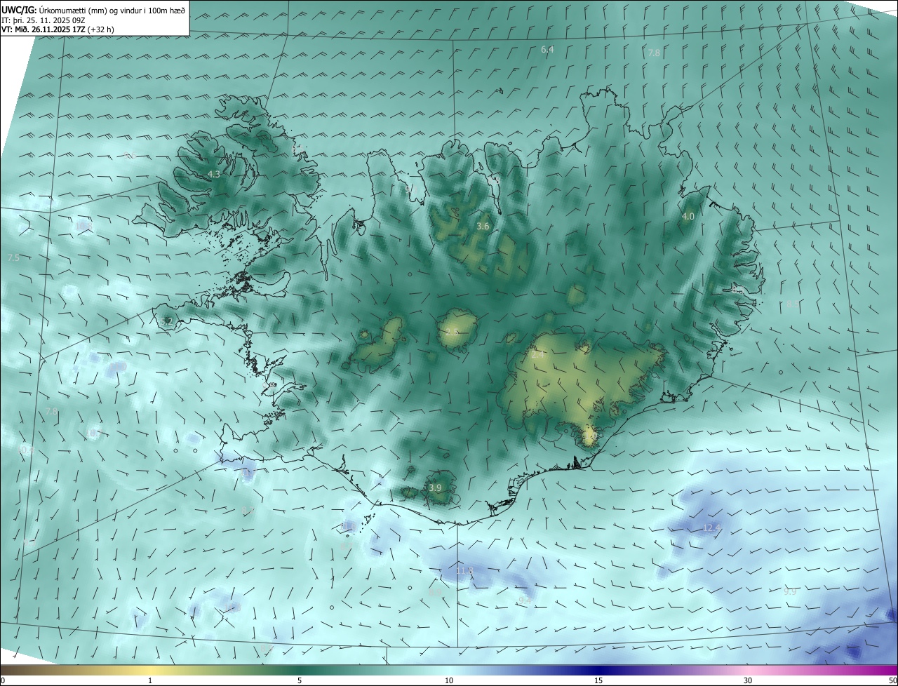The width and height of the screenshot is (898, 686).
Task: Click the 4.0 value label on the map
Action: pyautogui.click(x=688, y=217)
